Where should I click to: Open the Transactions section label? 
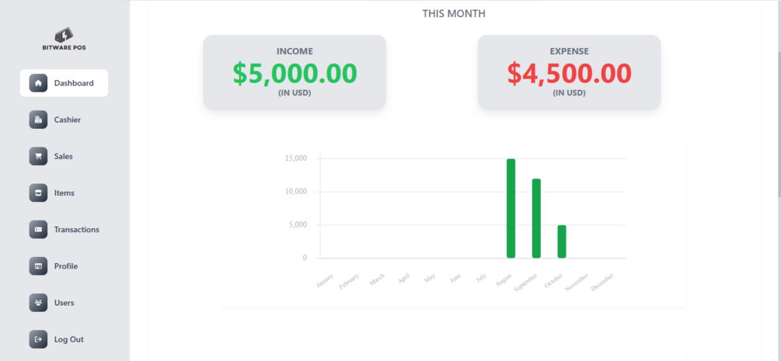pos(76,230)
